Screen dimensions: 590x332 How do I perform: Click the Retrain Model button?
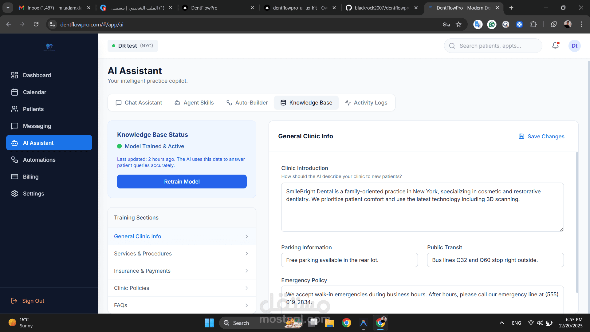coord(182,182)
